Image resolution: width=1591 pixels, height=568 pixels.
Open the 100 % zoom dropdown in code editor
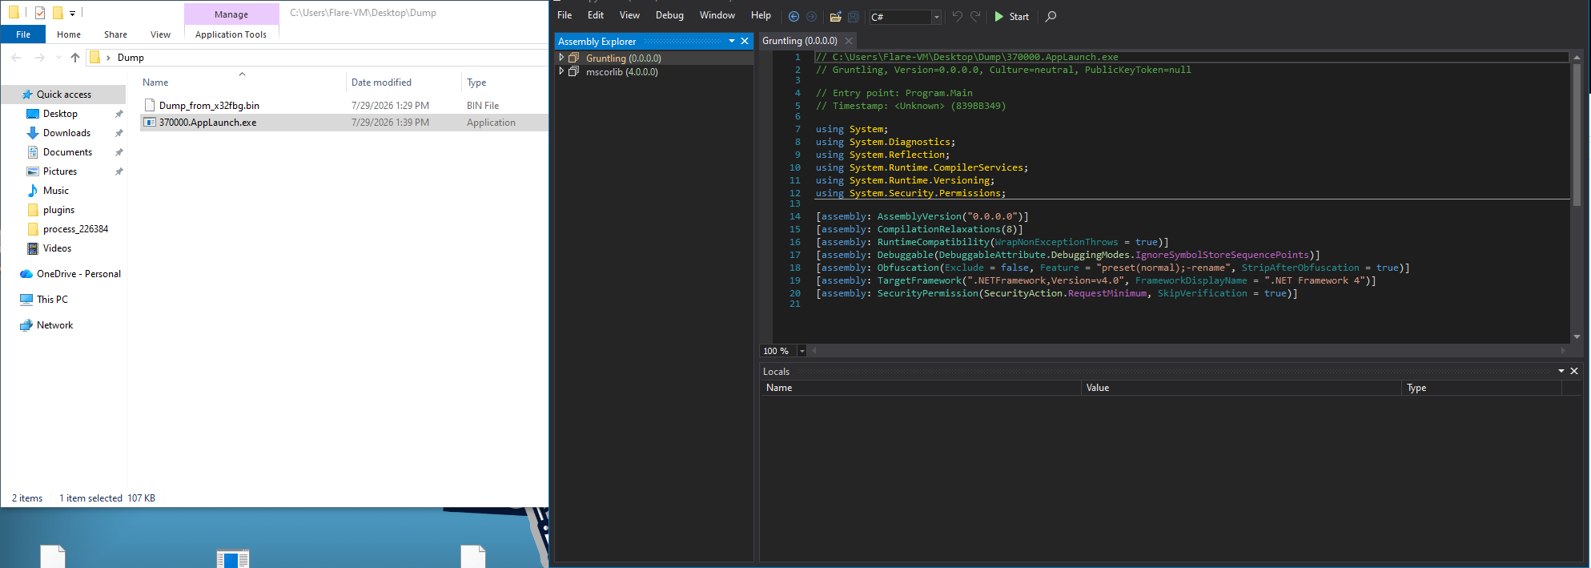[802, 351]
